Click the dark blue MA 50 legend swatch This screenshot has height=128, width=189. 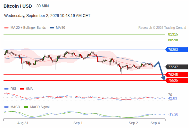click(x=52, y=28)
